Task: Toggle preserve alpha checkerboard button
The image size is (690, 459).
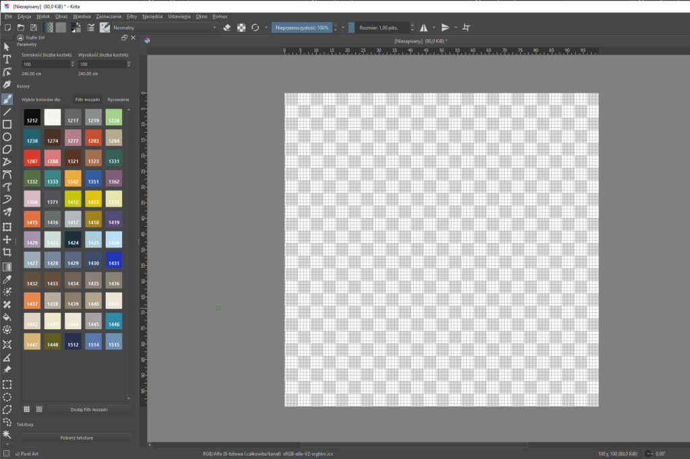Action: click(241, 28)
